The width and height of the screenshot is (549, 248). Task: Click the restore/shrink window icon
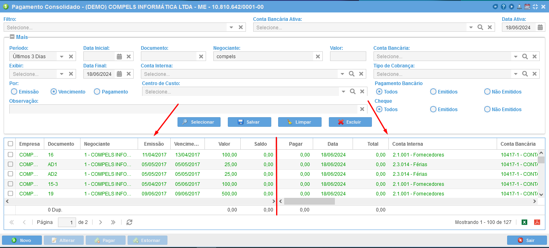tap(535, 6)
